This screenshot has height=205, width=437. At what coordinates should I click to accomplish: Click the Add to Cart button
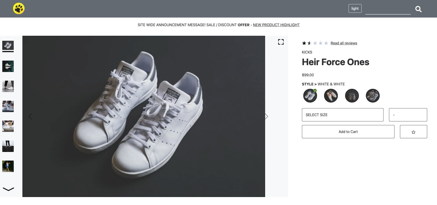[348, 131]
